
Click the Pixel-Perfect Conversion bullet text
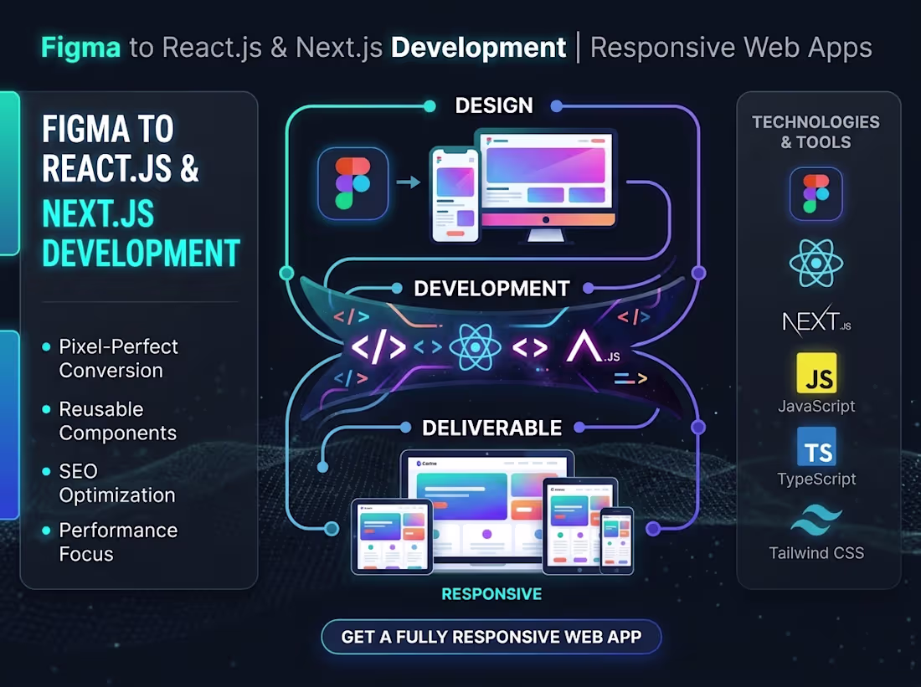[x=118, y=359]
